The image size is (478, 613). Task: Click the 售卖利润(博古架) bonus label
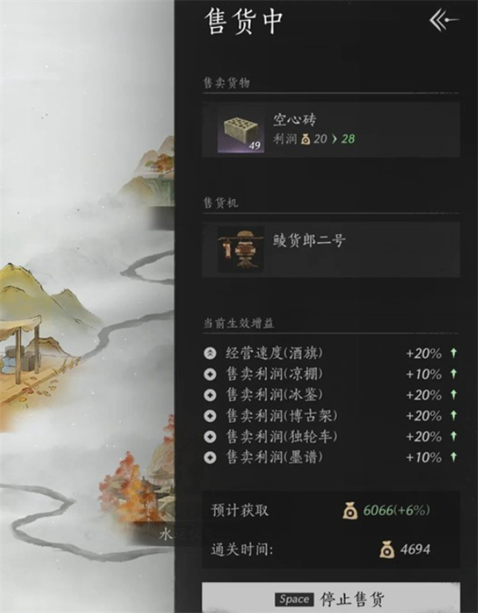click(282, 416)
